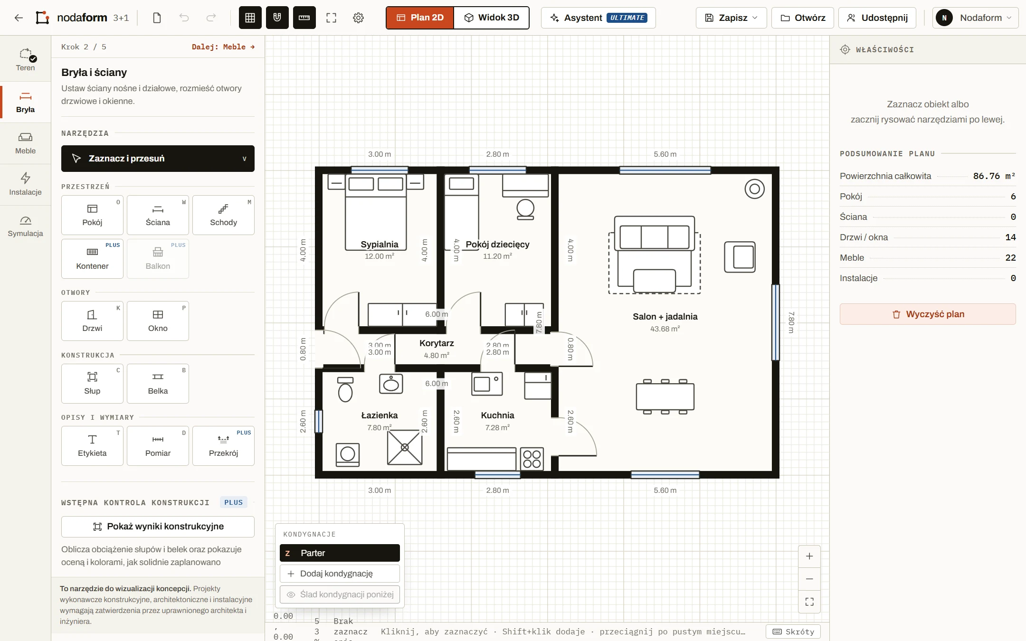The image size is (1026, 641).
Task: Click the back arrow icon
Action: [x=19, y=18]
